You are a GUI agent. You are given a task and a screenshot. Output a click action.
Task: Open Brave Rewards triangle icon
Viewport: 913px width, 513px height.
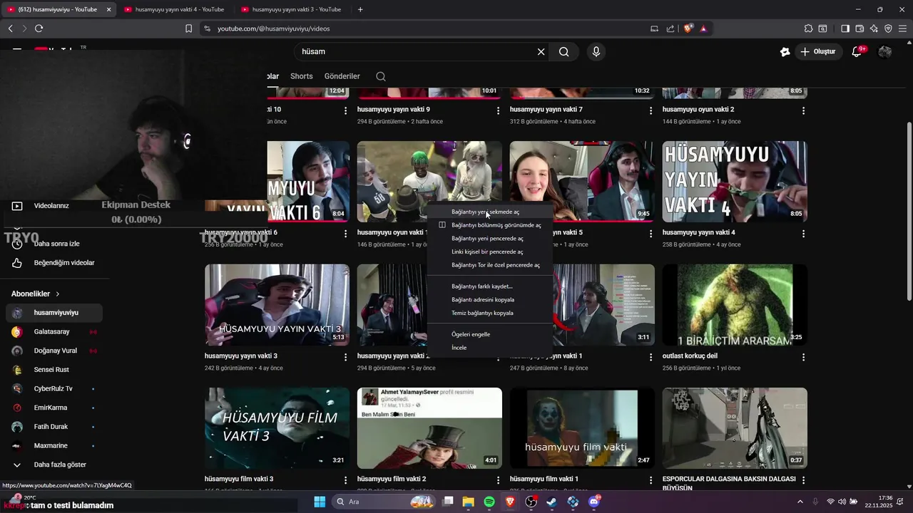(703, 28)
